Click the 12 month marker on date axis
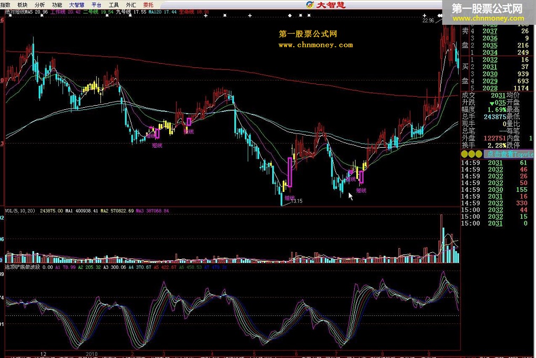The image size is (536, 358). click(x=43, y=354)
